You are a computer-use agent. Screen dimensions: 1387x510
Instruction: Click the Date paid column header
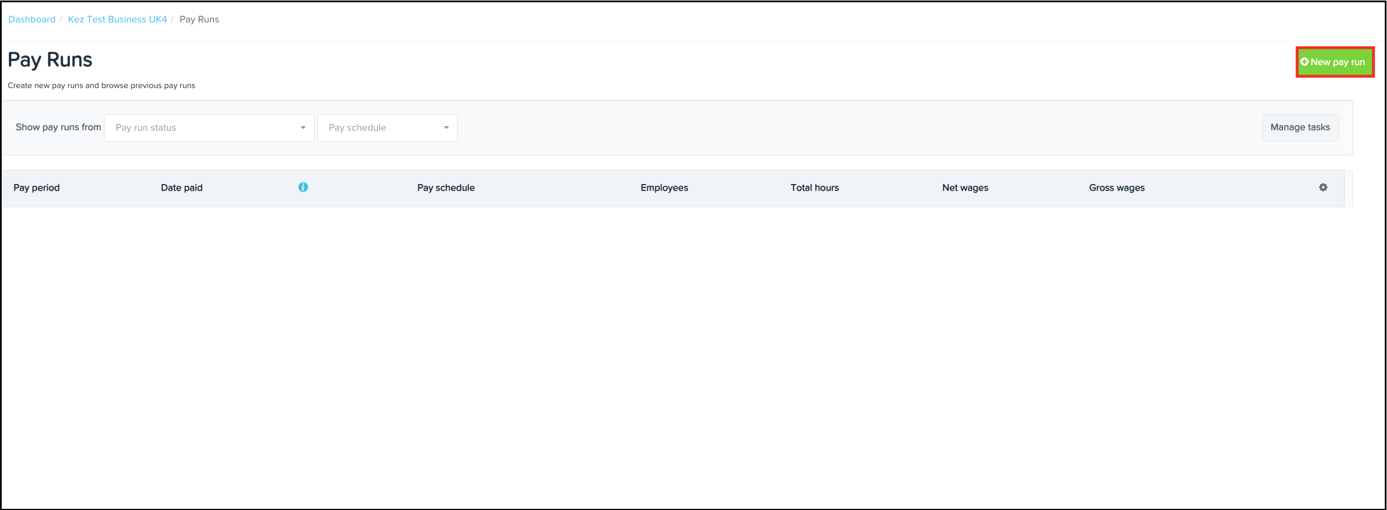tap(181, 188)
